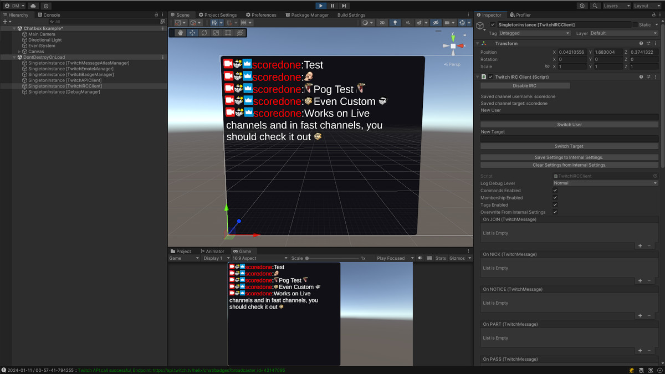This screenshot has height=374, width=665.
Task: Toggle the Static checkbox
Action: point(635,25)
